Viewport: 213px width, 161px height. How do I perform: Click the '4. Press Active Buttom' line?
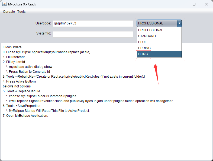pos(19,81)
